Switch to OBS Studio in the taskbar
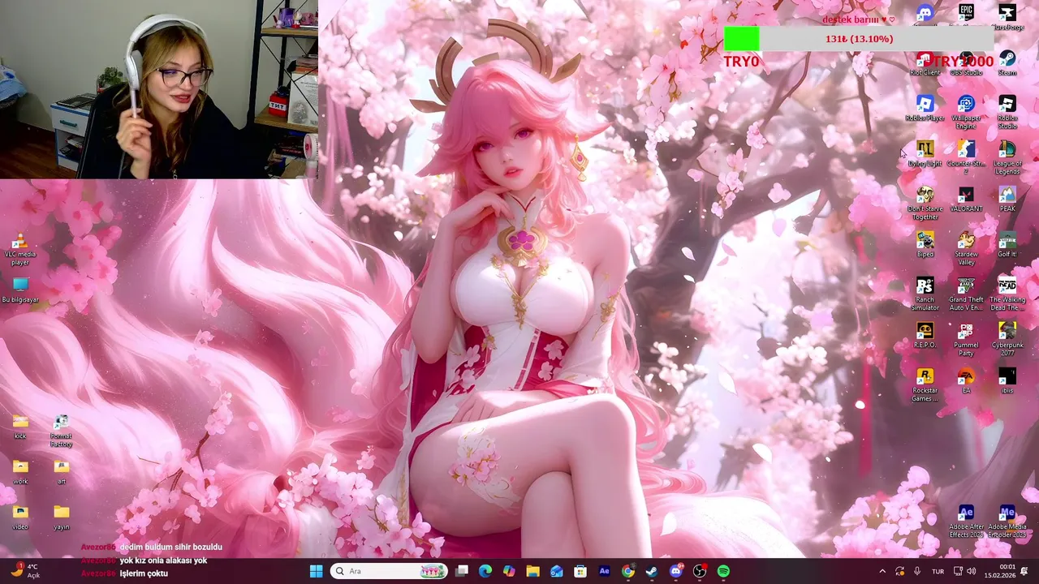Image resolution: width=1039 pixels, height=584 pixels. (699, 571)
